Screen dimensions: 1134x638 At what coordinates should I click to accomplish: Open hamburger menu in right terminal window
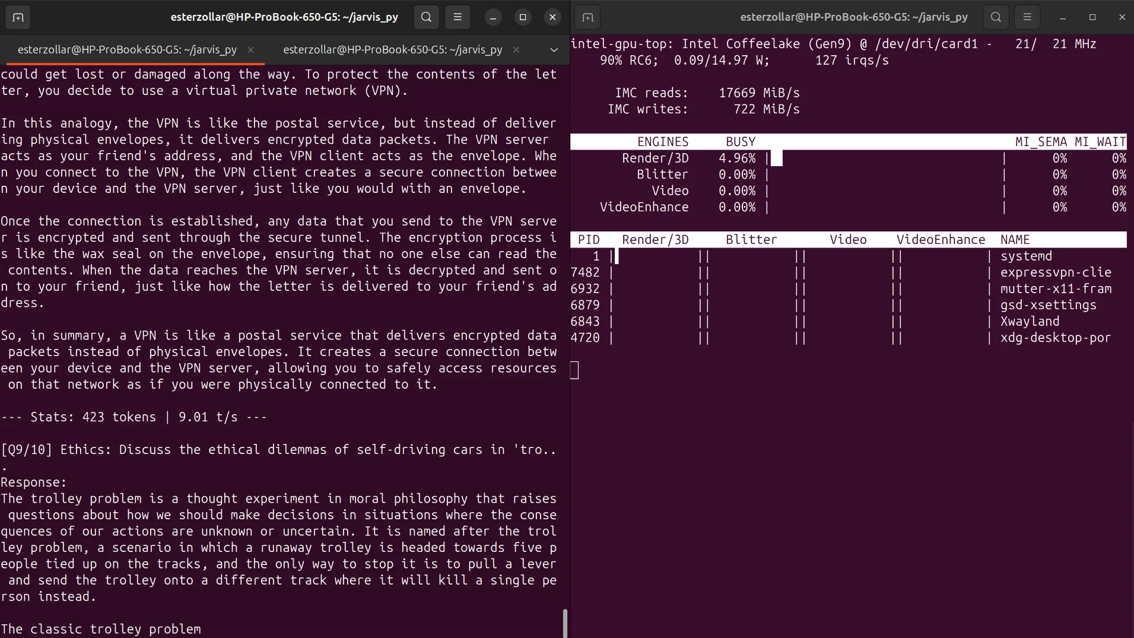[x=1027, y=17]
